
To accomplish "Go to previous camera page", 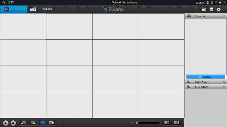I will (23, 123).
